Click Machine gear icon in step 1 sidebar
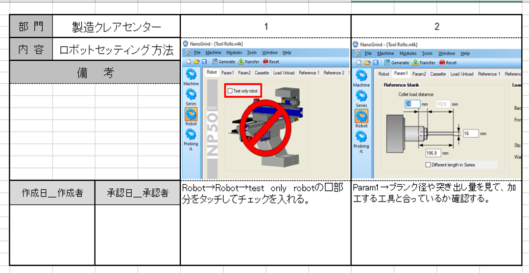This screenshot has height=273, width=529. click(191, 76)
